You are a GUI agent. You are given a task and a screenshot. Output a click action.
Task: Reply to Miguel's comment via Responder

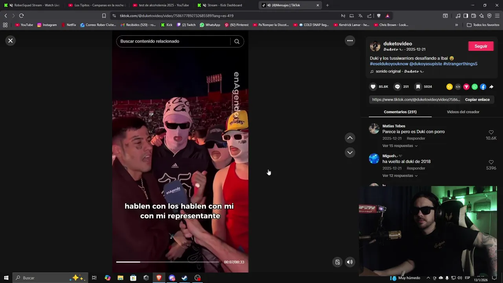[416, 168]
